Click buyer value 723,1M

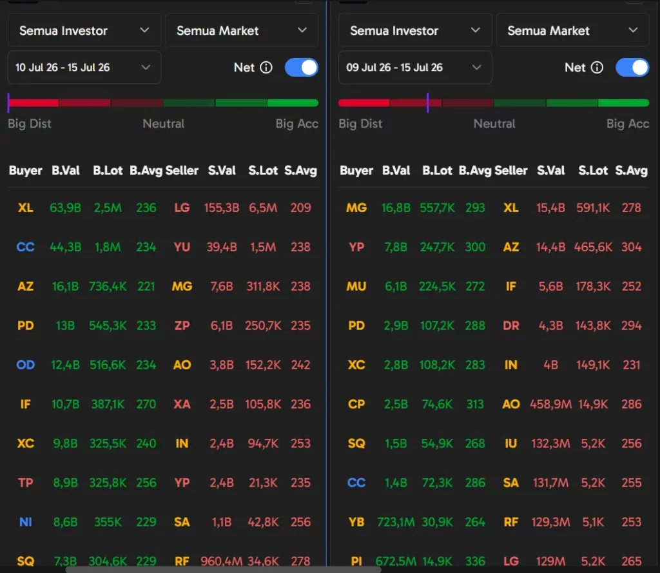coord(396,522)
